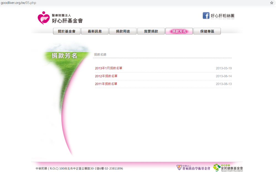Screen dimensions: 276x172
Task: Open the 2011年捐款名單 link
Action: coord(106,84)
